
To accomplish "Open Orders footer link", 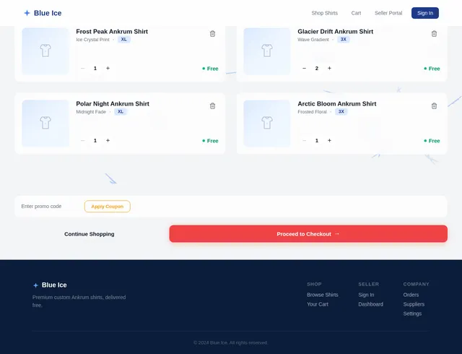I will tap(411, 295).
